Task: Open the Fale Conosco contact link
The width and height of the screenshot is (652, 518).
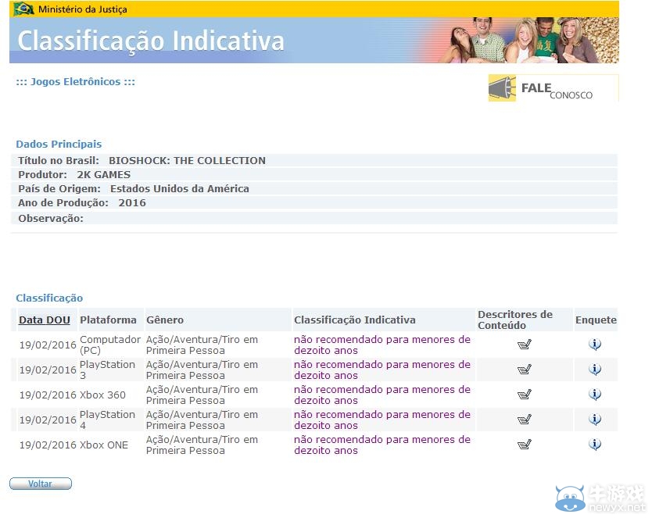Action: 553,88
